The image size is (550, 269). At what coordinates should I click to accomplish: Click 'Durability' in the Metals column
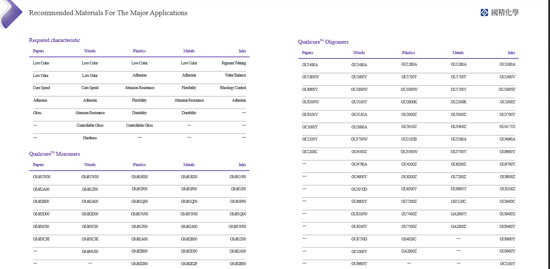tap(189, 113)
